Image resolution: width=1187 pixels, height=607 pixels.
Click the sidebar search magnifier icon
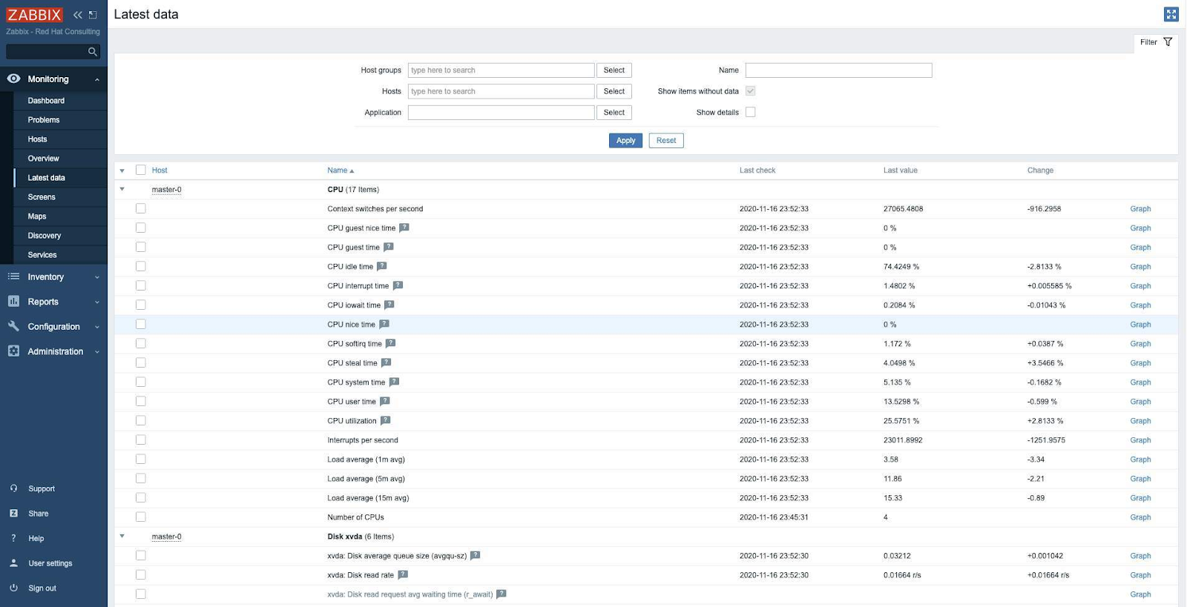point(93,52)
